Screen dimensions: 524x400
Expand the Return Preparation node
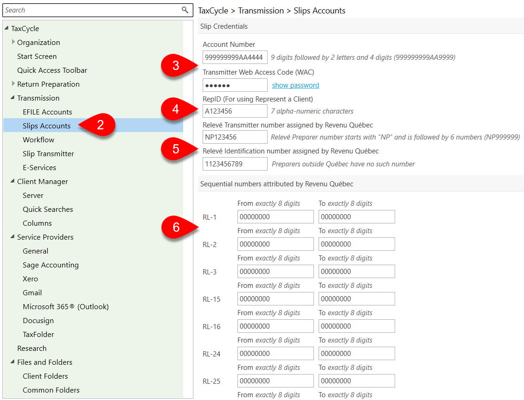(13, 84)
